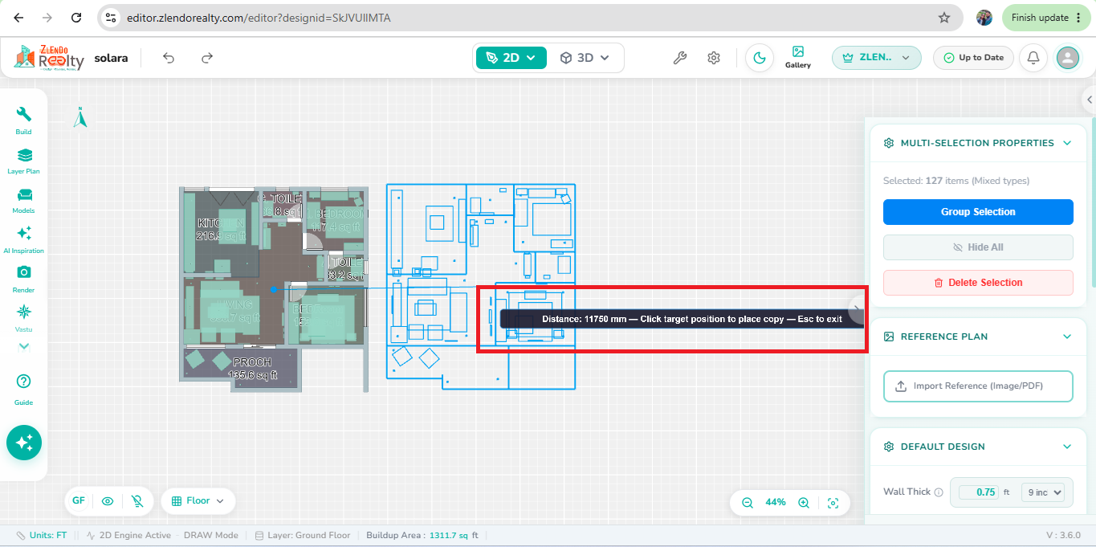Open the Vastu compass tool
This screenshot has width=1096, height=547.
24,318
